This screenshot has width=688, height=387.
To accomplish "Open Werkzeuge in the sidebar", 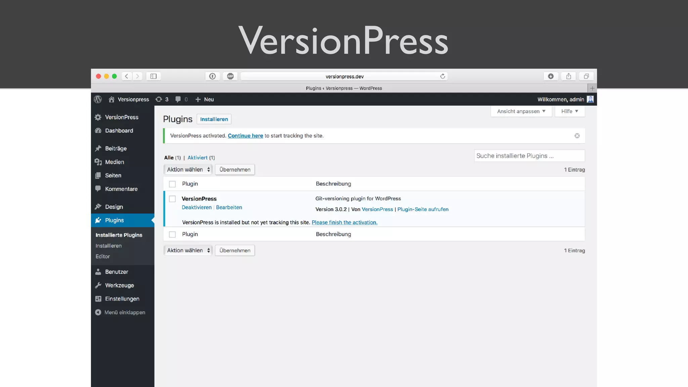I will click(x=123, y=285).
